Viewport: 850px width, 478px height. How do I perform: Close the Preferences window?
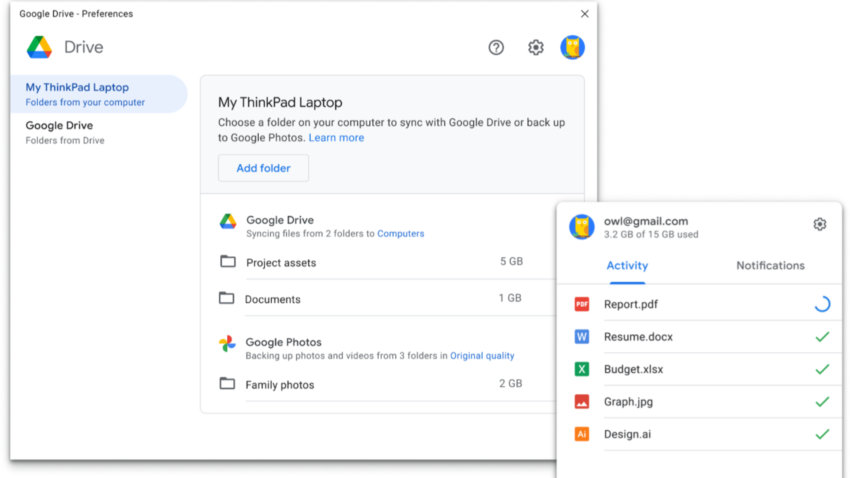tap(585, 14)
